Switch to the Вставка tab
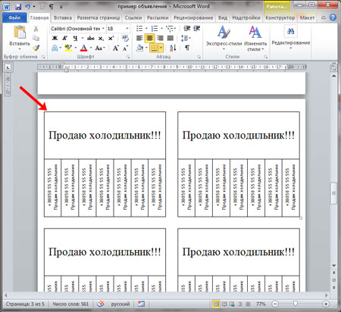Image resolution: width=341 pixels, height=312 pixels. pos(63,17)
